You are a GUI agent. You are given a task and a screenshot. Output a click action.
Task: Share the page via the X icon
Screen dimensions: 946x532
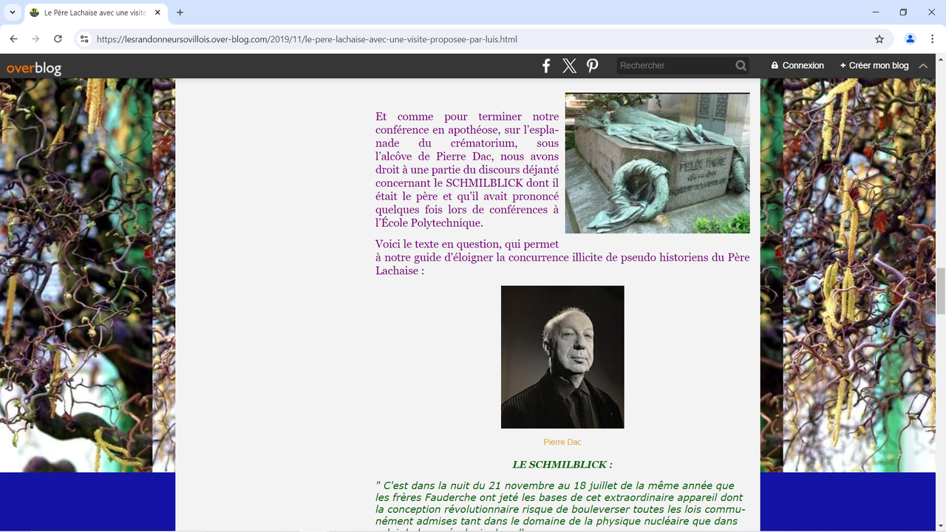pyautogui.click(x=569, y=66)
